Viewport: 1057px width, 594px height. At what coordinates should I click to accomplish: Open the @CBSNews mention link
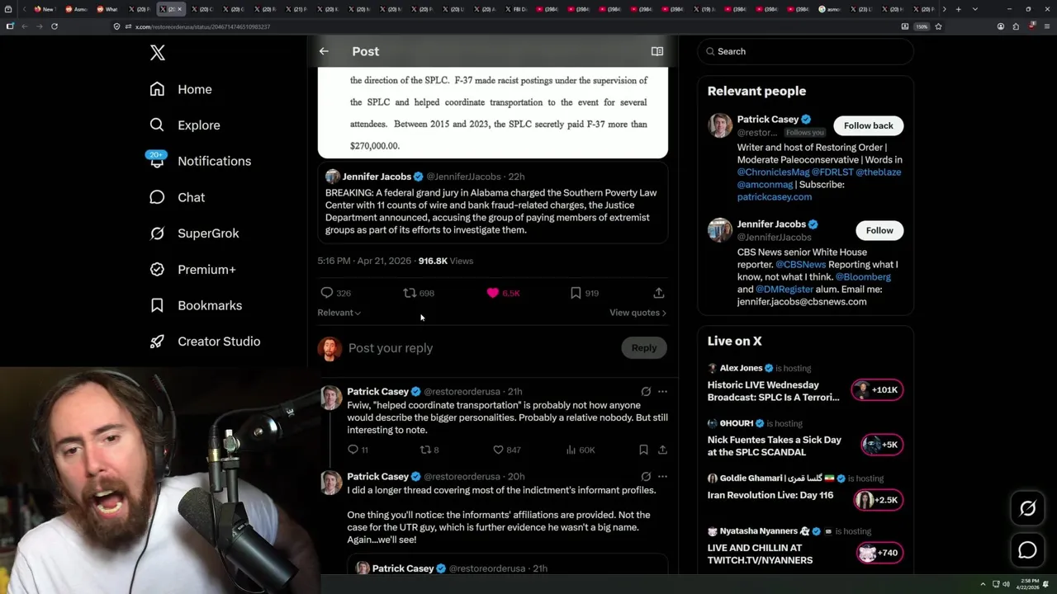(x=800, y=265)
